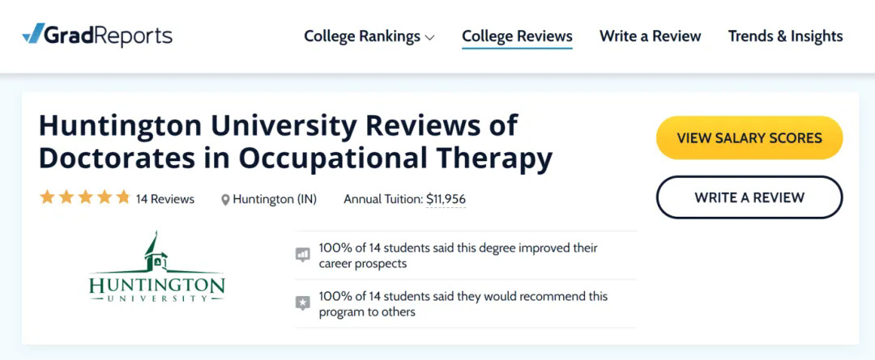This screenshot has height=360, width=875.
Task: Click the $11,956 annual tuition amount
Action: click(x=446, y=199)
